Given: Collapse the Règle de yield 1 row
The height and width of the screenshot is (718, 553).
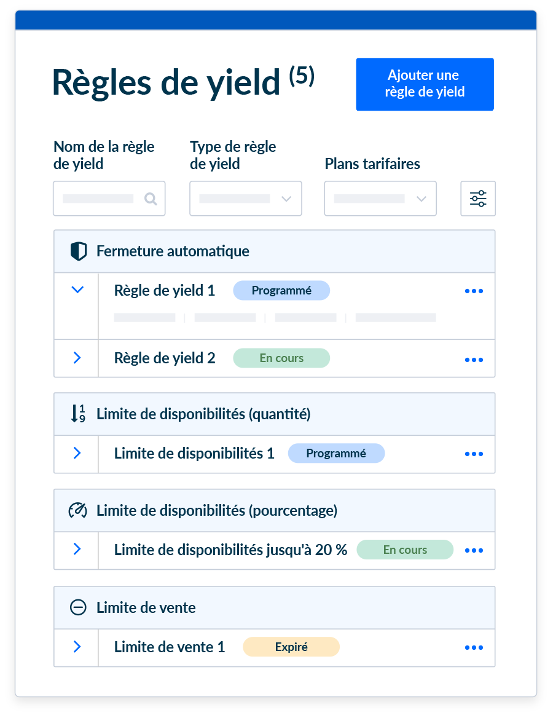Looking at the screenshot, I should pos(77,290).
